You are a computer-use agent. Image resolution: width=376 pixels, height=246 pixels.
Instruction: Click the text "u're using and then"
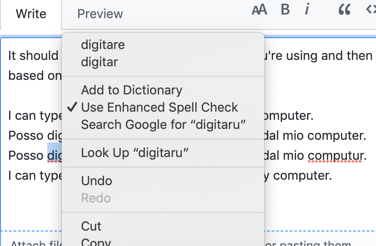pos(318,56)
